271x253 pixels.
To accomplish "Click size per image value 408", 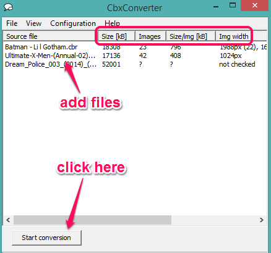I will [176, 56].
